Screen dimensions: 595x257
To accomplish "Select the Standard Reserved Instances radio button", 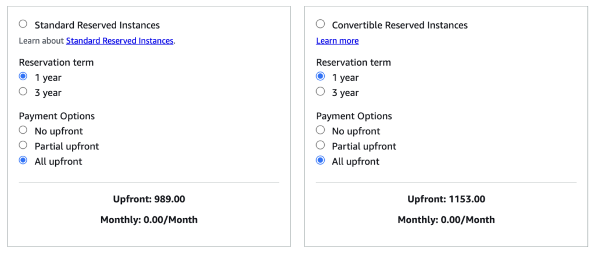I will [23, 24].
